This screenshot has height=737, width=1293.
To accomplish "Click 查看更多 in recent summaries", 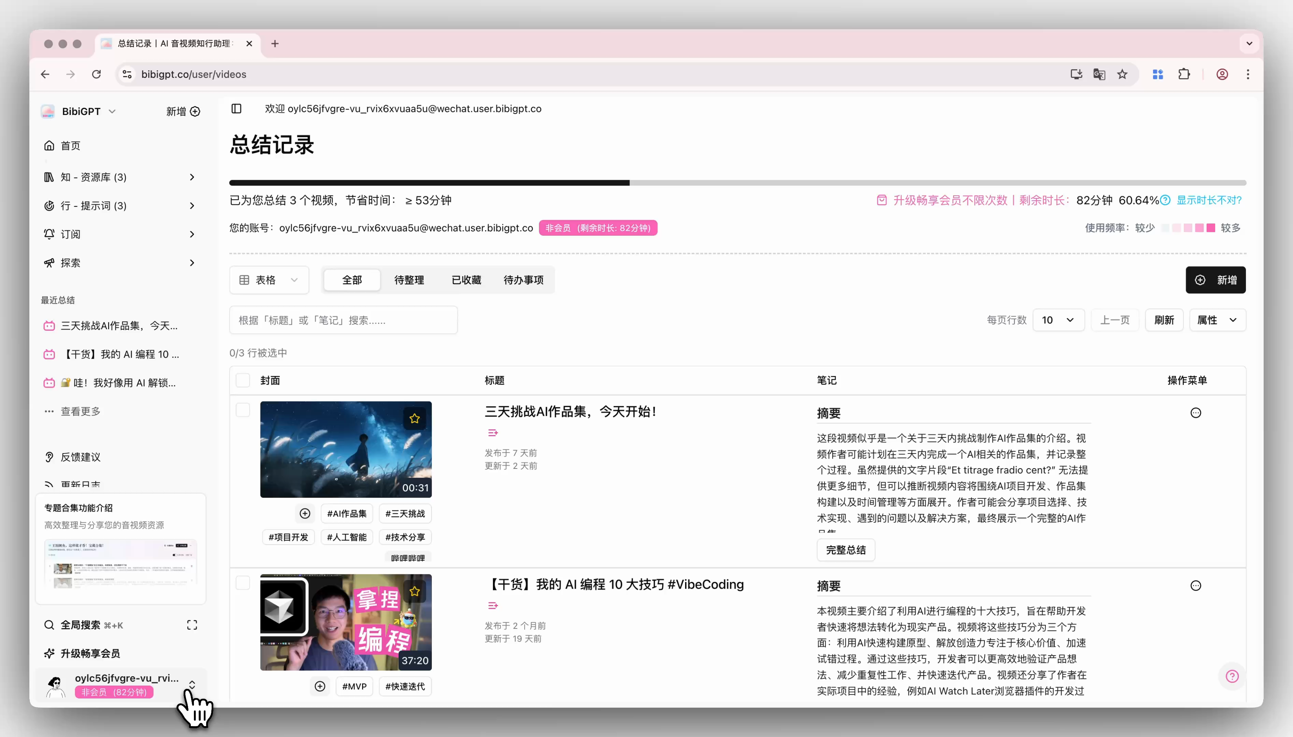I will point(81,411).
